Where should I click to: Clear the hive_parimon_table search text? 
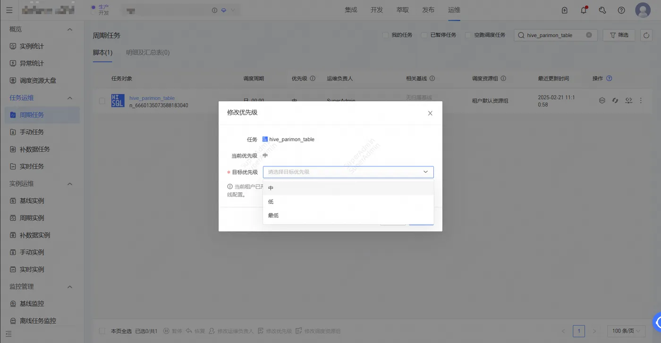589,35
